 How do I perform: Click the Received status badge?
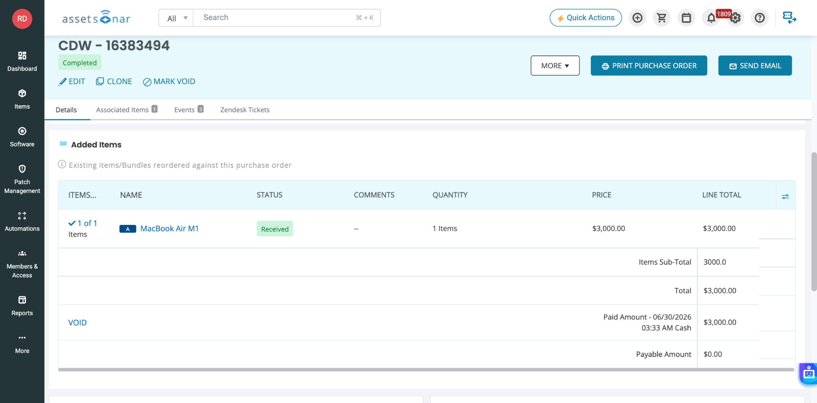point(275,229)
